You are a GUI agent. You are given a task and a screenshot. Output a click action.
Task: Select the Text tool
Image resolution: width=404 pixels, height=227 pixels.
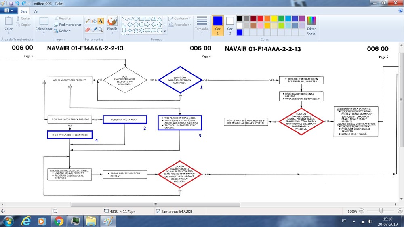[101, 21]
